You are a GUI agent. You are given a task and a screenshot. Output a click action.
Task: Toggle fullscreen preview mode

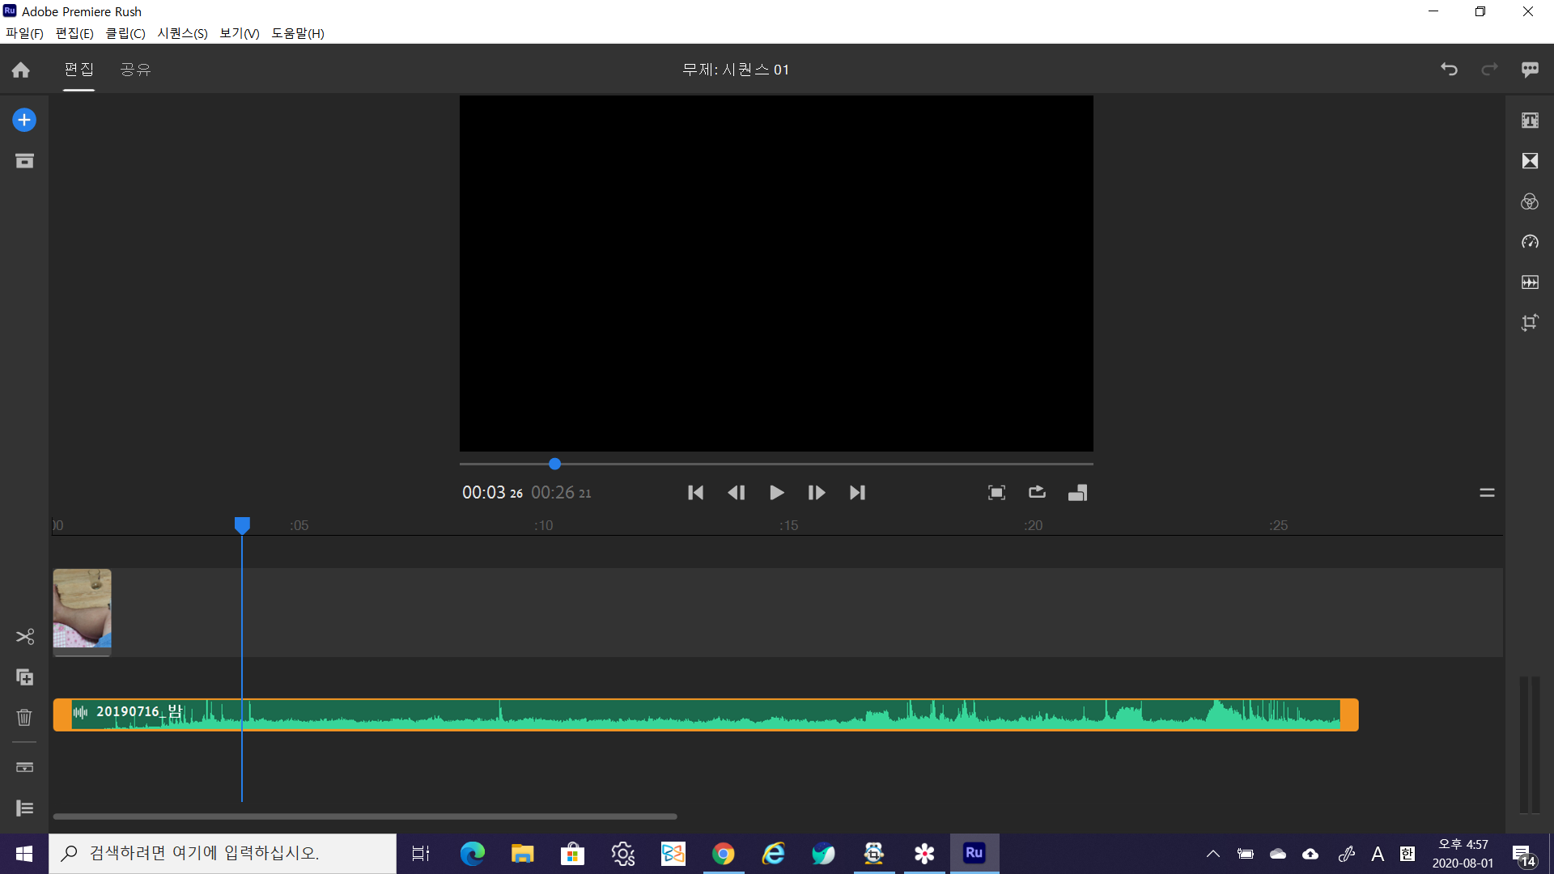pyautogui.click(x=996, y=492)
